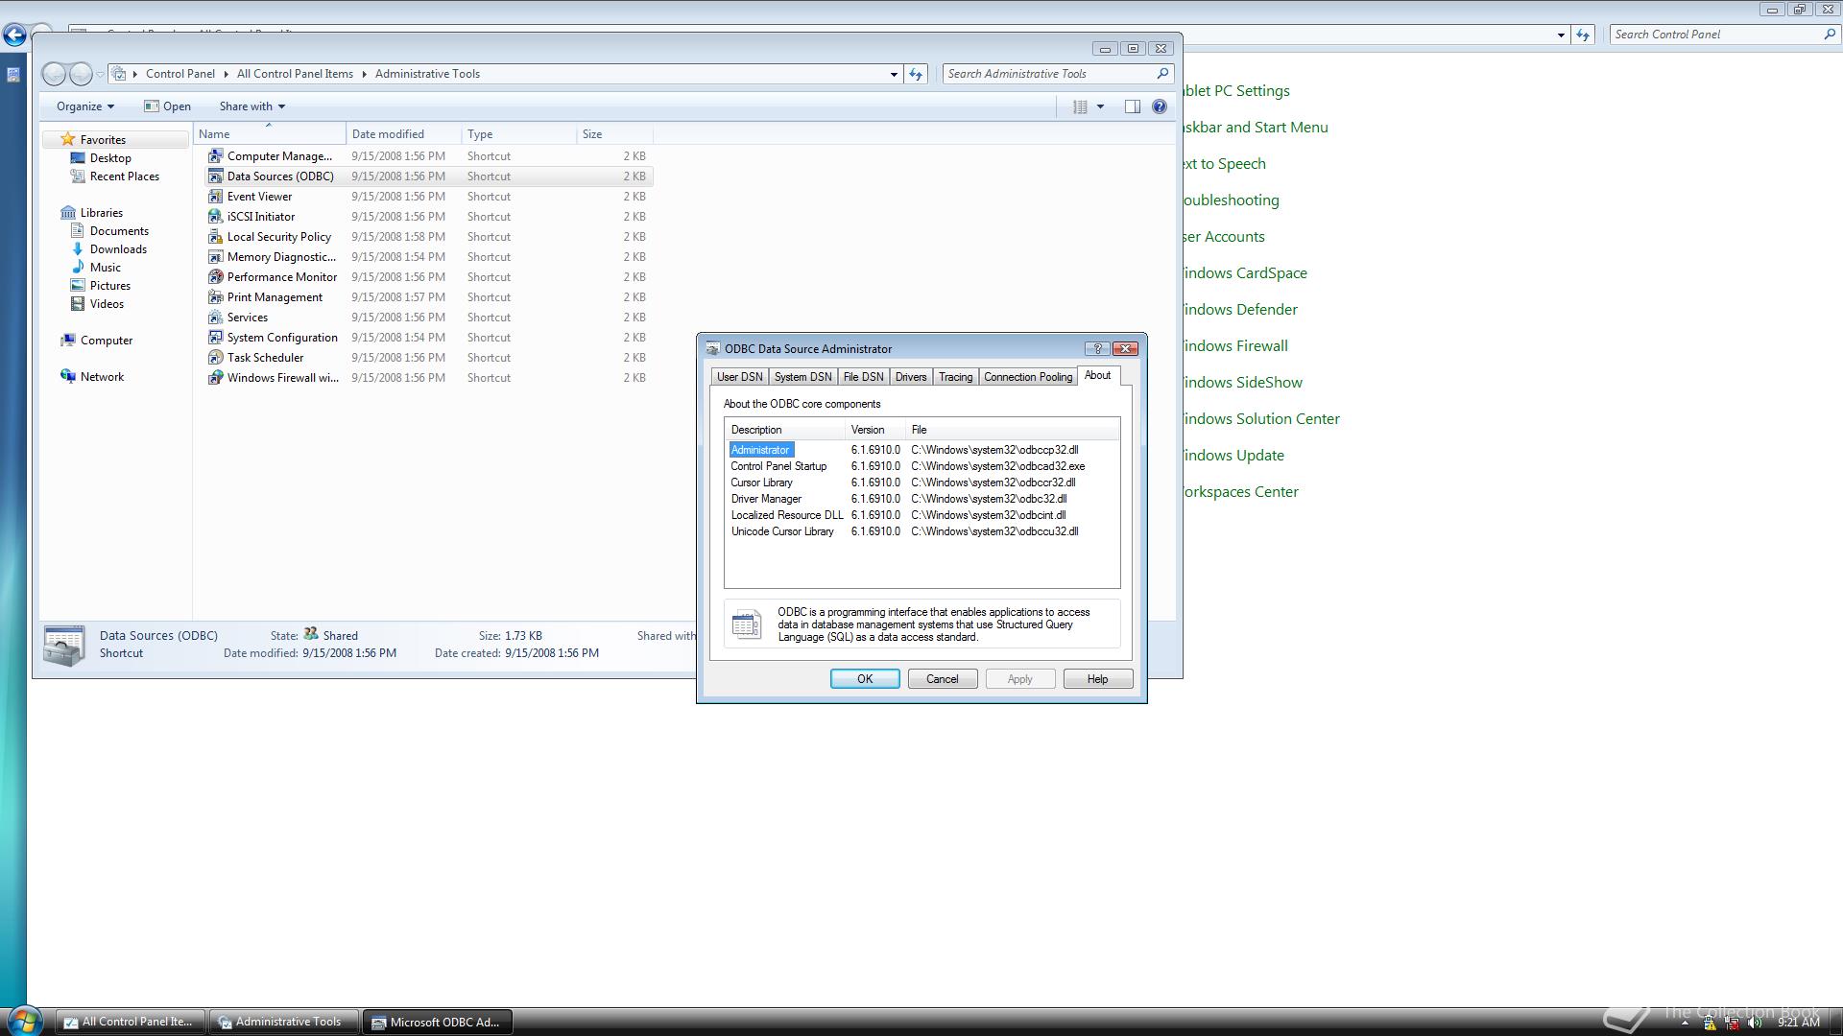Sort by the Date modified column header

[403, 134]
